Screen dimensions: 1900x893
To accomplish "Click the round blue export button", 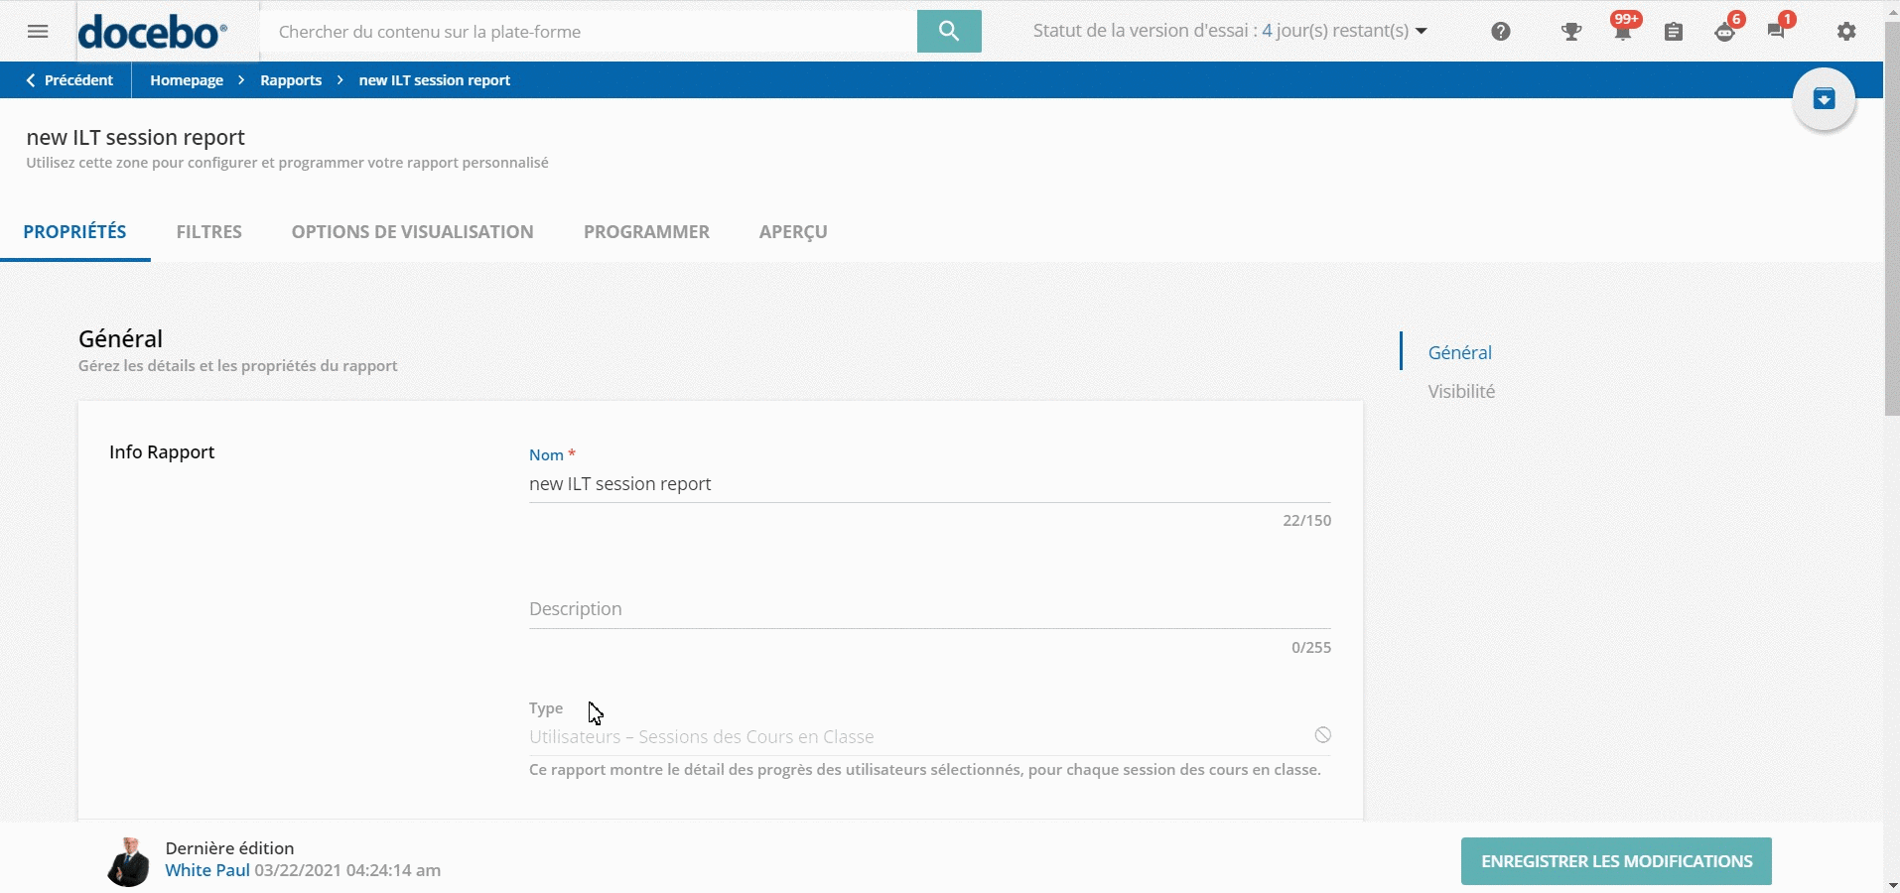I will pyautogui.click(x=1824, y=99).
